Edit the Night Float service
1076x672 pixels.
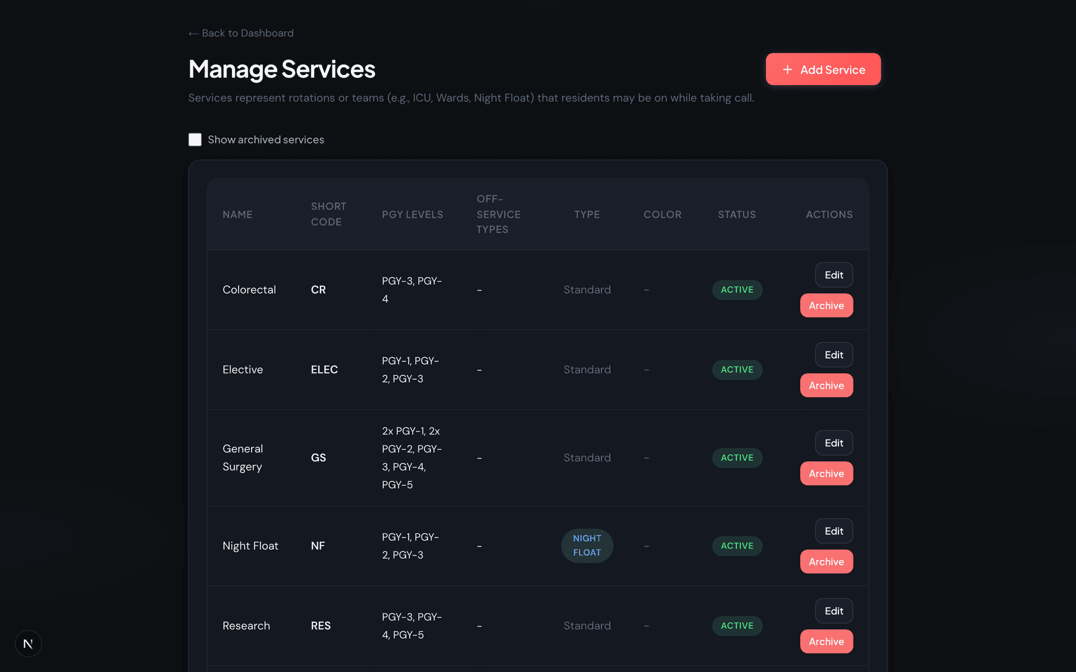(833, 531)
